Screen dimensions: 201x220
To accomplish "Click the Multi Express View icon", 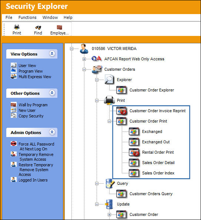I will (14, 76).
